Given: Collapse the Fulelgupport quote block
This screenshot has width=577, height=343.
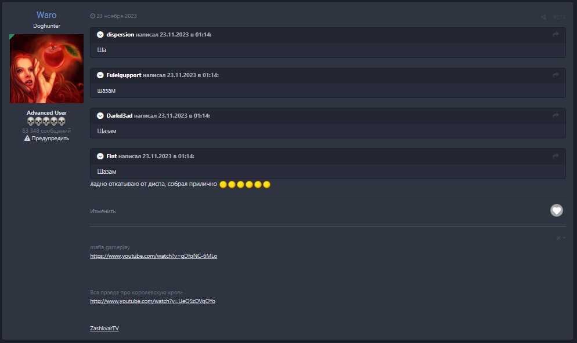Looking at the screenshot, I should [100, 75].
